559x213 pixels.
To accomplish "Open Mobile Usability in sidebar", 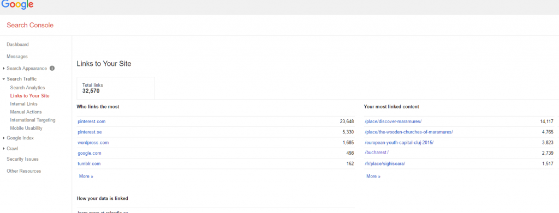I will (x=26, y=128).
